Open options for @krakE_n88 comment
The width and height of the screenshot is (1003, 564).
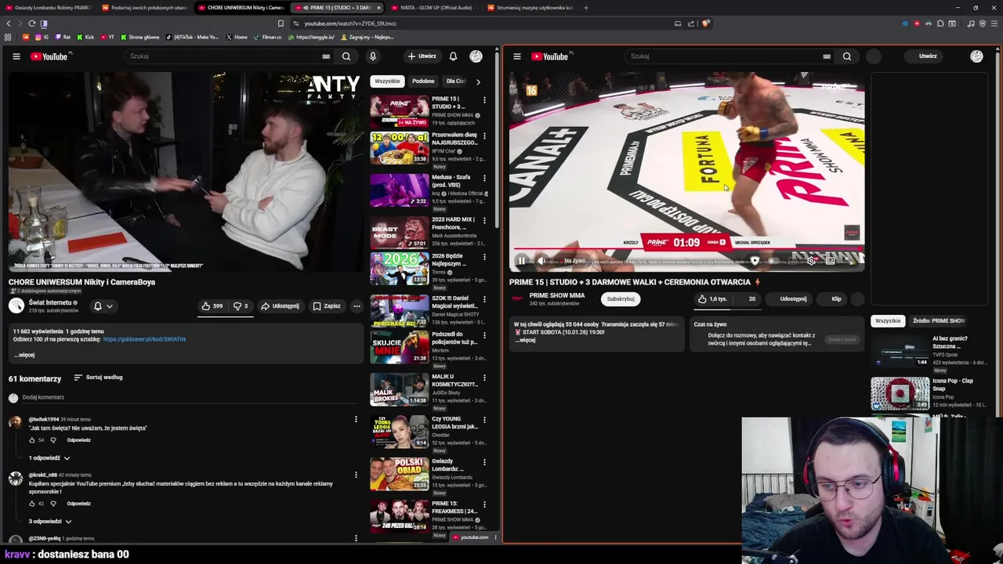click(356, 475)
